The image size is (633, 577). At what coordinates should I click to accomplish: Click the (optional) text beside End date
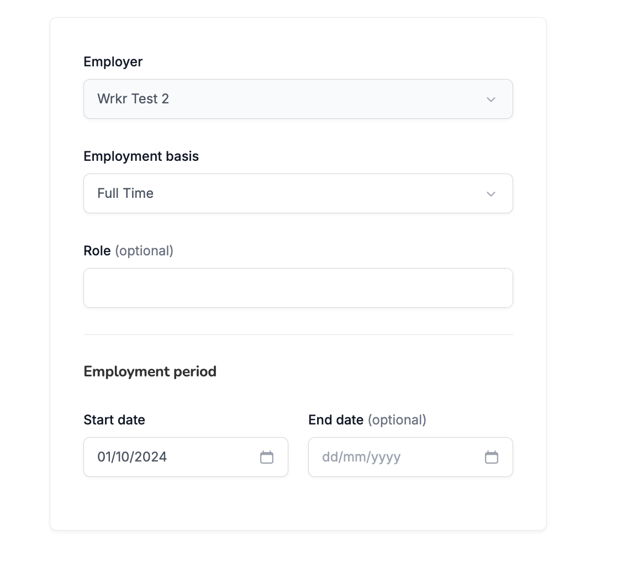coord(397,420)
